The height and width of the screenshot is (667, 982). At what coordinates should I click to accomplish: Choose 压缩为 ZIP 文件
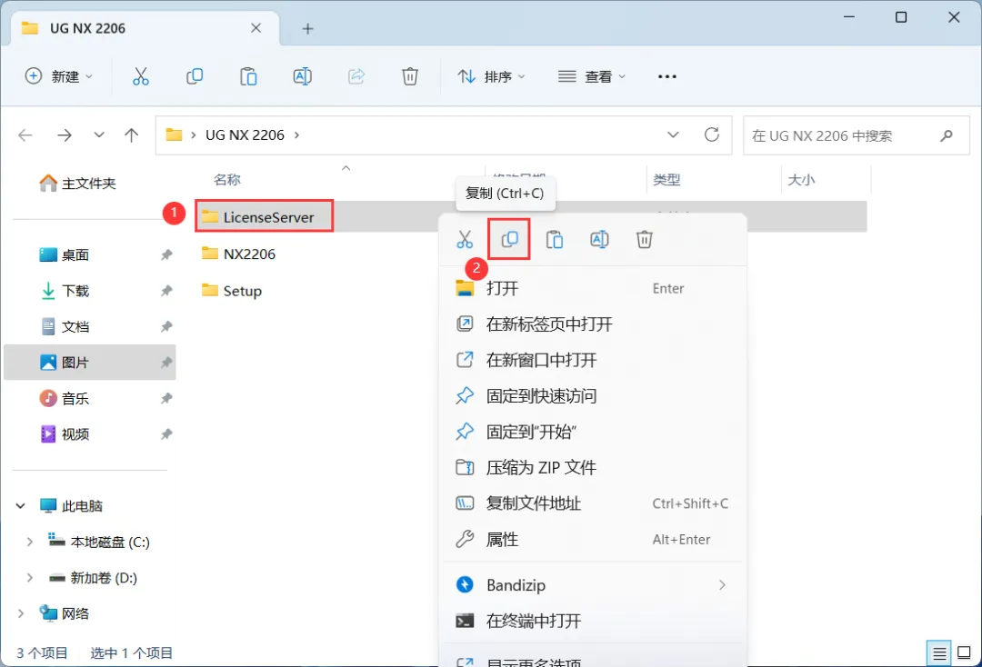592,467
